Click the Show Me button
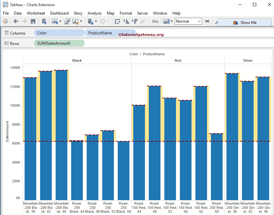The image size is (274, 215). click(245, 23)
